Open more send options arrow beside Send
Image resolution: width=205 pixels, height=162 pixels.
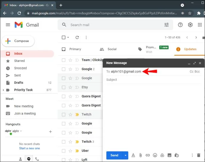[x=125, y=155]
